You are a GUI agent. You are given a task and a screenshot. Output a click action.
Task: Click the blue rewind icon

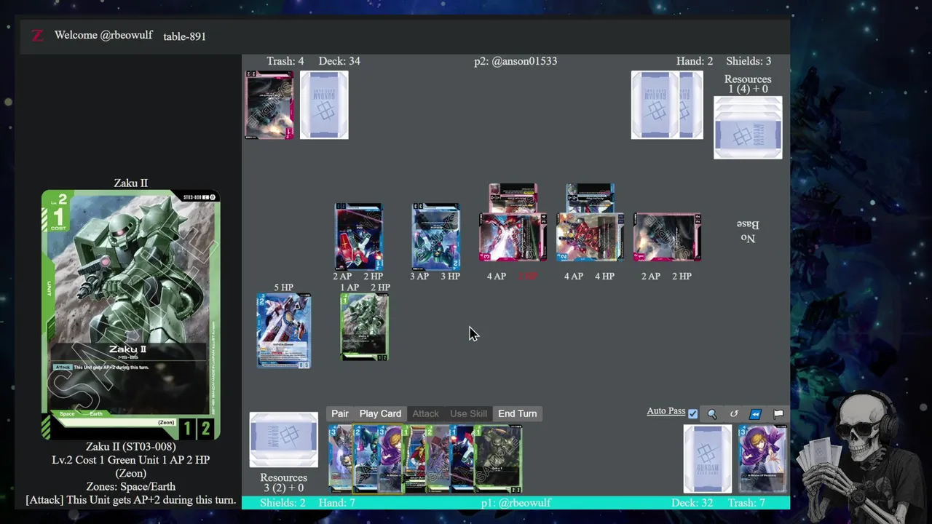pos(755,413)
